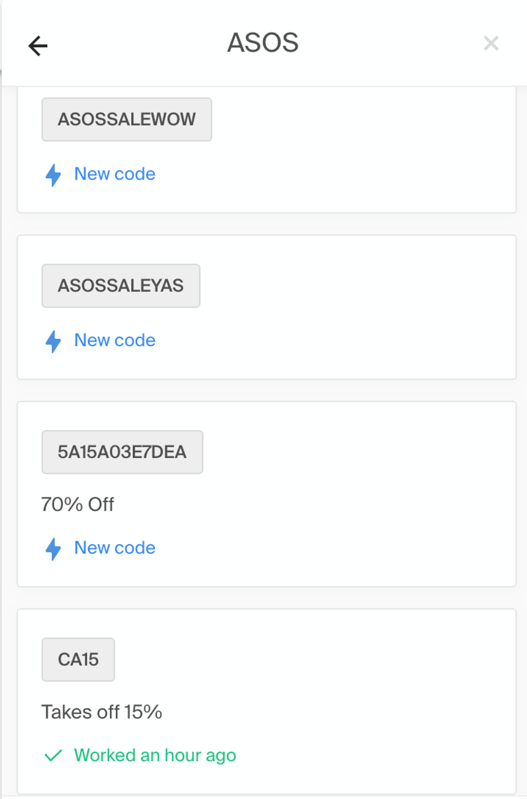Copy the ASOSSALEYAS coupon code
Image resolution: width=527 pixels, height=799 pixels.
[121, 286]
